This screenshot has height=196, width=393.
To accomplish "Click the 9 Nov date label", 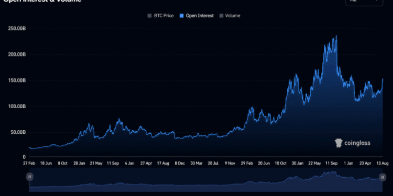I will click(x=230, y=163).
